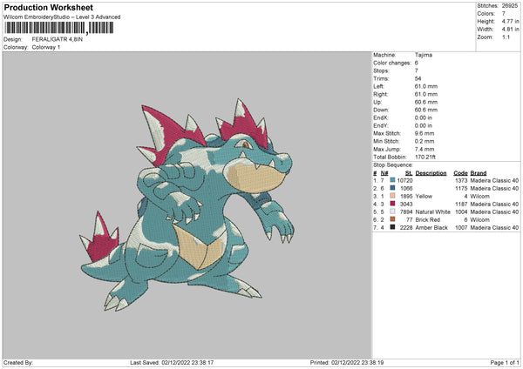Image resolution: width=523 pixels, height=369 pixels.
Task: Click the Amber Black description
Action: click(x=431, y=228)
